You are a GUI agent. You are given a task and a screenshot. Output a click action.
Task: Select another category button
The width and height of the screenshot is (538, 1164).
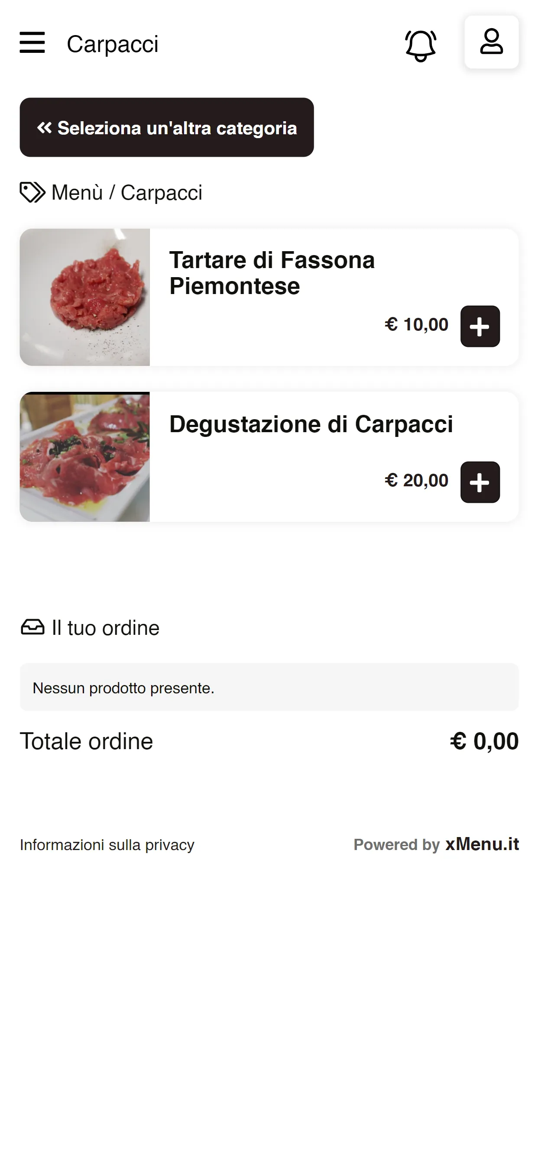167,127
